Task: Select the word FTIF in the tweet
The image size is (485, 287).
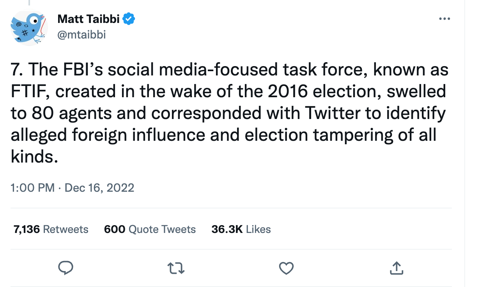Action: tap(30, 92)
